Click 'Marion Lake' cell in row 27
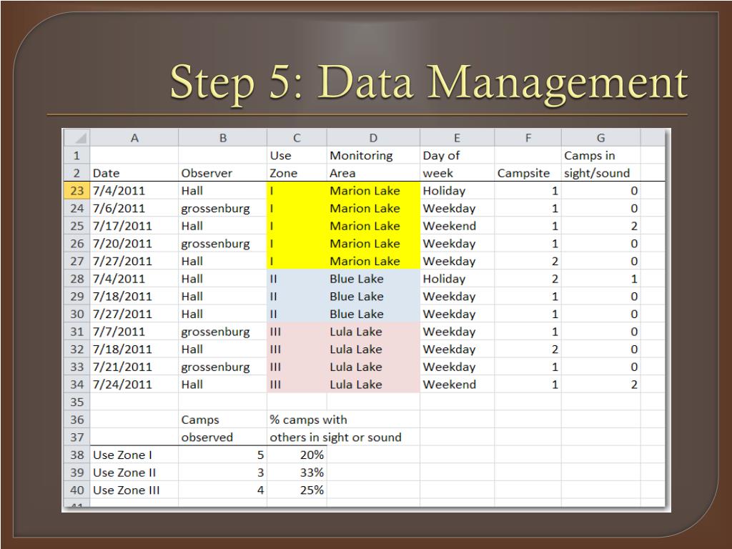The width and height of the screenshot is (732, 549). (x=373, y=261)
